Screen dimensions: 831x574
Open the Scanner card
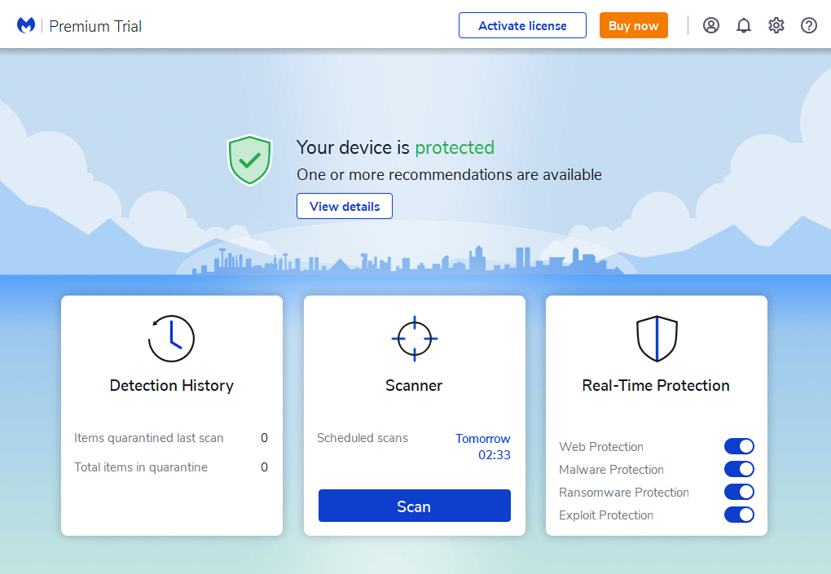pyautogui.click(x=414, y=385)
